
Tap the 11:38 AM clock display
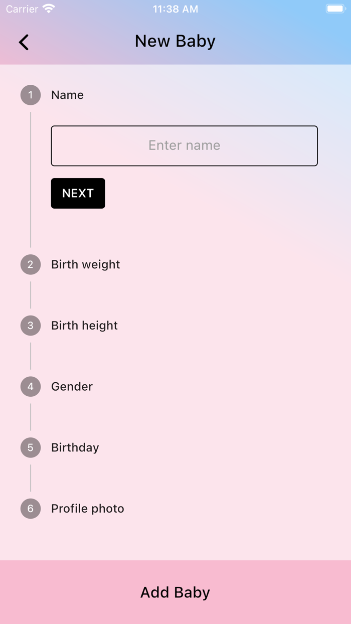pos(175,8)
